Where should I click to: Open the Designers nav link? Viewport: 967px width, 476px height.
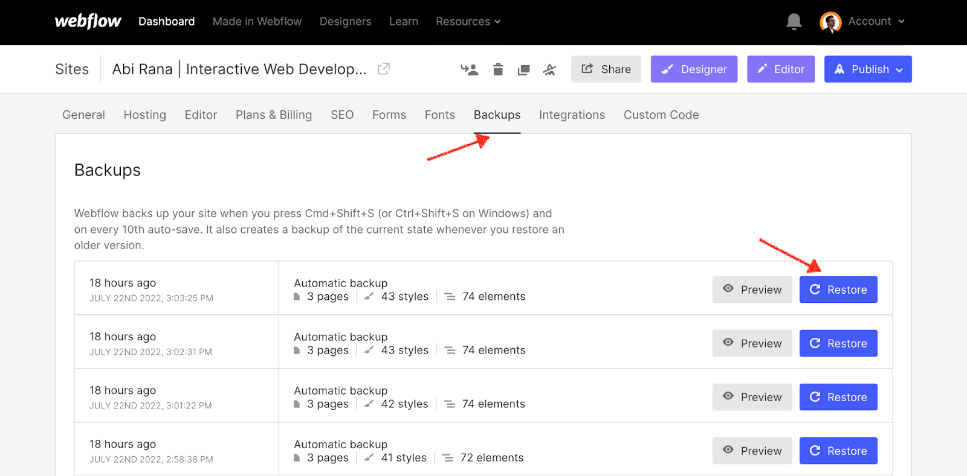click(x=345, y=21)
